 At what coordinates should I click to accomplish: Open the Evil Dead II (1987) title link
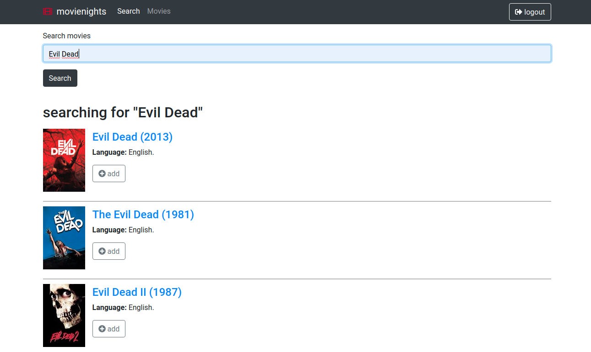coord(137,292)
